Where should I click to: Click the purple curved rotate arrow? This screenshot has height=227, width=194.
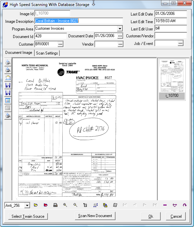tap(185, 205)
